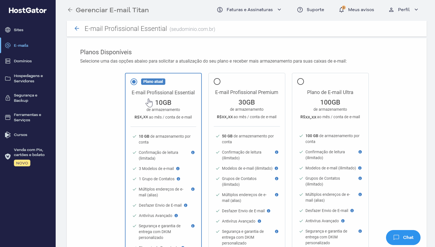Info icon for Ultra Antivírus Avançado
Screen dimensions: 435x247
(x=343, y=221)
